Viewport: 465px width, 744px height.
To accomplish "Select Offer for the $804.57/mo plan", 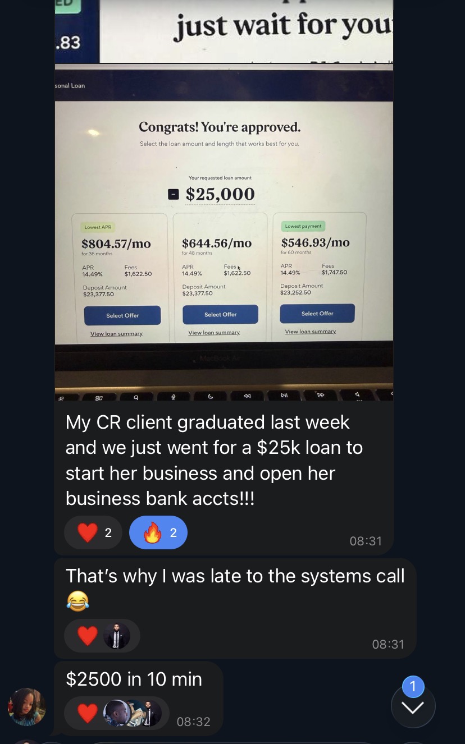I will [122, 315].
